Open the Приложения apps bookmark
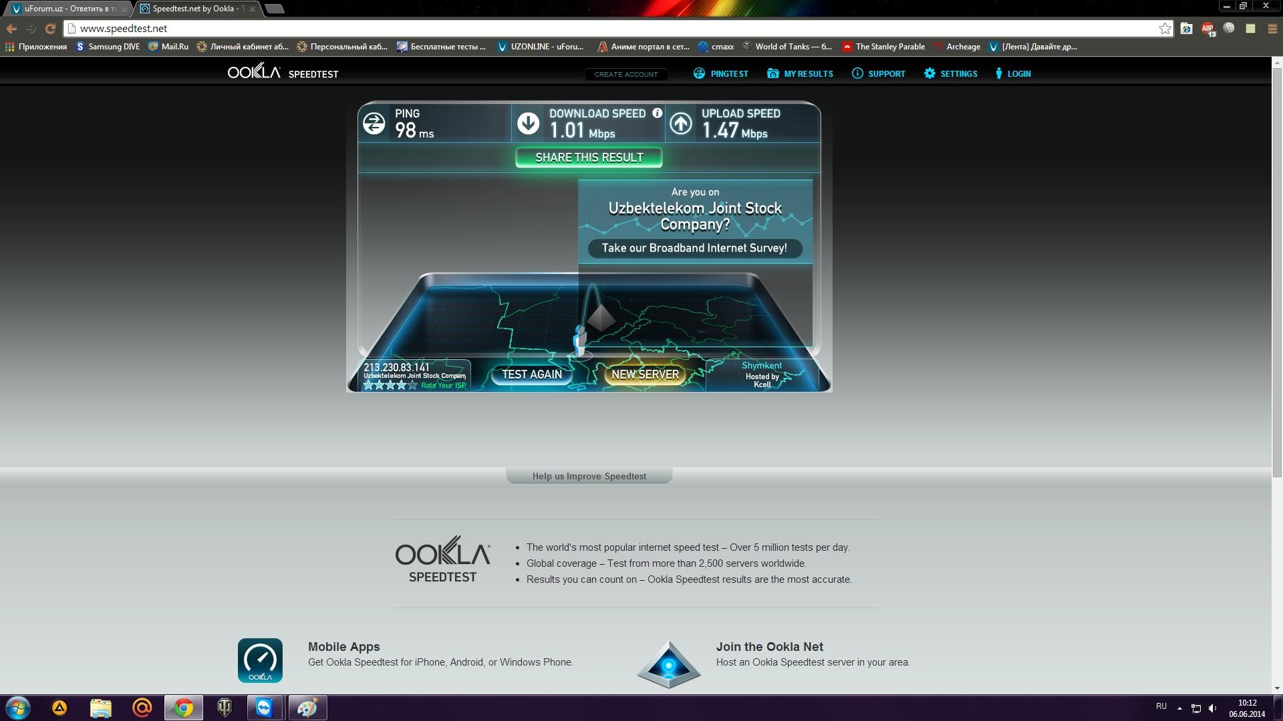1283x721 pixels. pyautogui.click(x=36, y=47)
